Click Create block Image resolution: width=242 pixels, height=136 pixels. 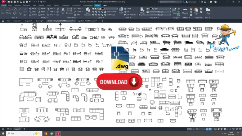coord(127,9)
